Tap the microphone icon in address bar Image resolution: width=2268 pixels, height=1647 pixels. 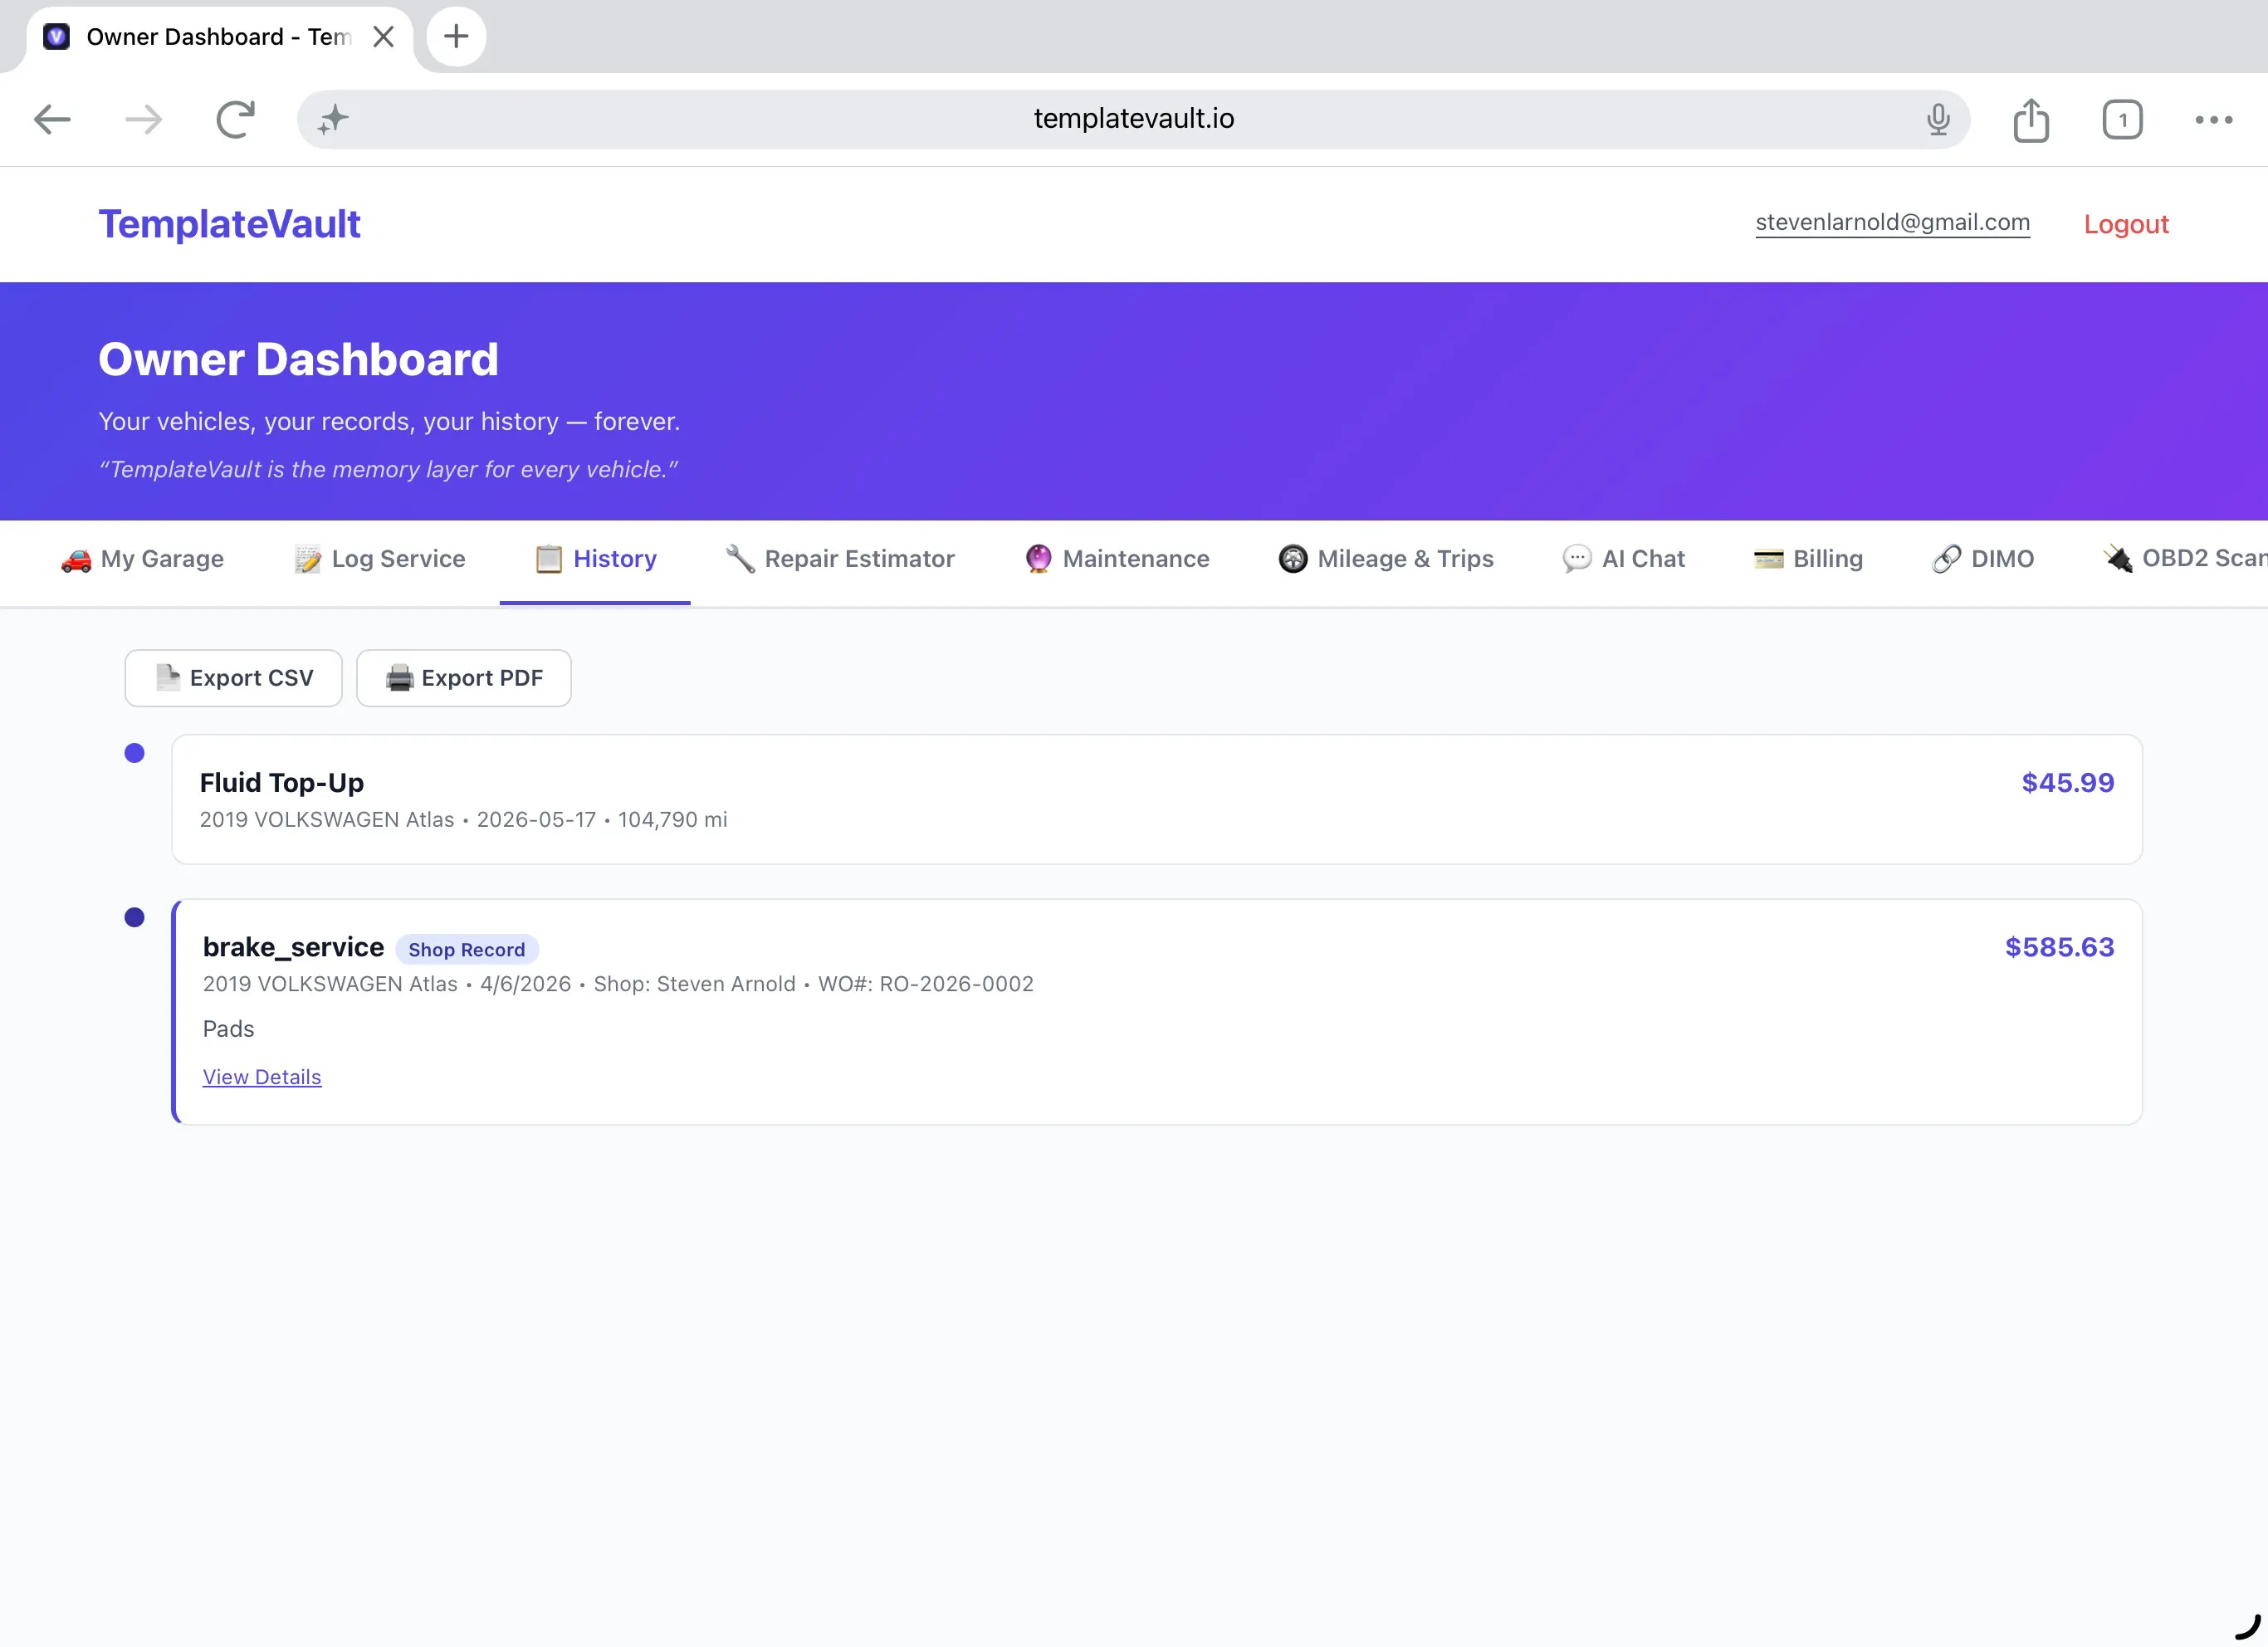1938,120
